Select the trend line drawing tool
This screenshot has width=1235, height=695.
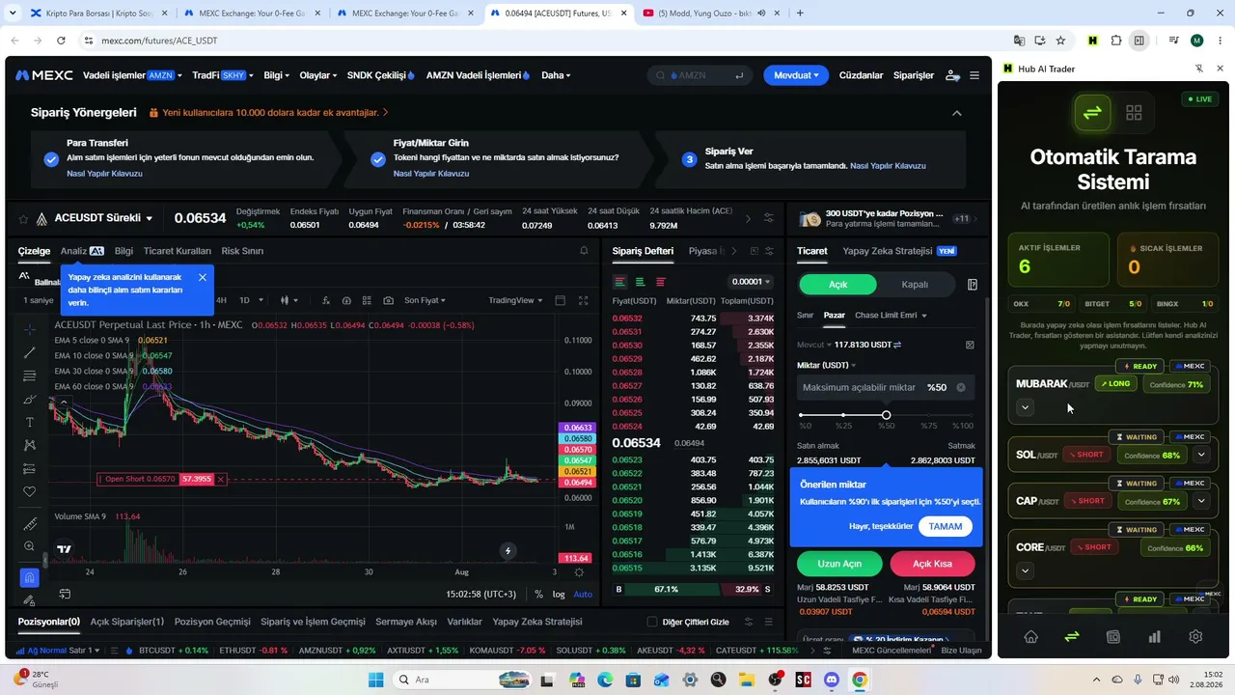tap(30, 353)
